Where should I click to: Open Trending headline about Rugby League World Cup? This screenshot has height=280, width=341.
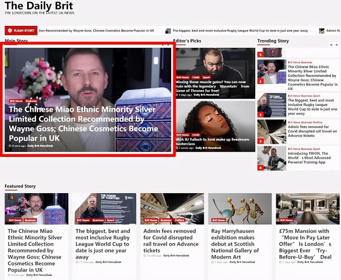[313, 107]
